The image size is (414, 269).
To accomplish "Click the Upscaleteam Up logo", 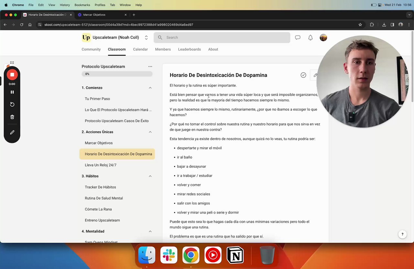I will (86, 38).
